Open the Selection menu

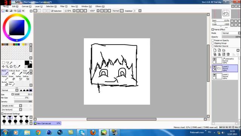click(51, 6)
